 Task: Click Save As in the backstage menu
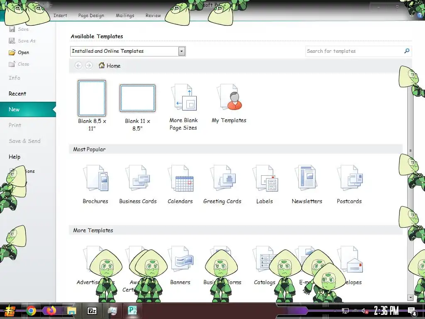tap(22, 41)
